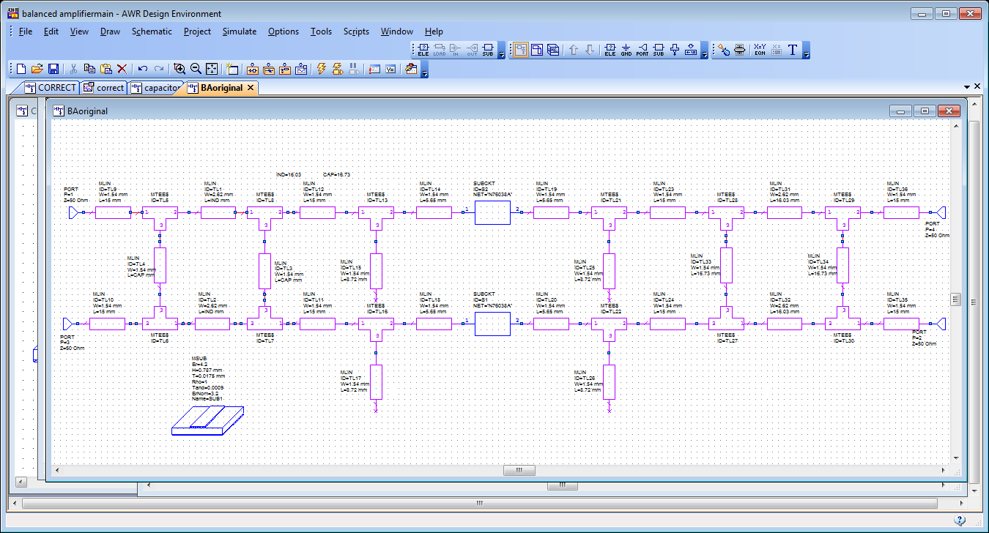Select the PORT element icon
The width and height of the screenshot is (989, 533).
point(642,50)
